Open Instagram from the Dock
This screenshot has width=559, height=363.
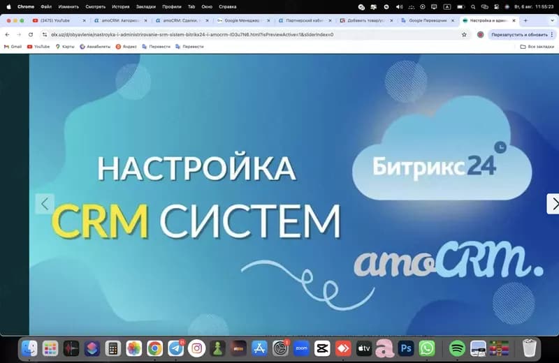(x=197, y=348)
